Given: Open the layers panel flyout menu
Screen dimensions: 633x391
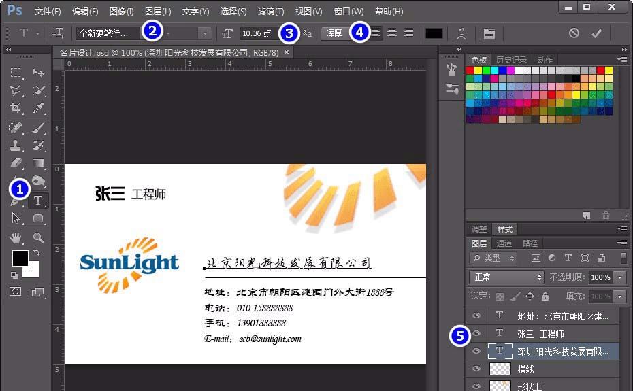Looking at the screenshot, I should click(622, 243).
